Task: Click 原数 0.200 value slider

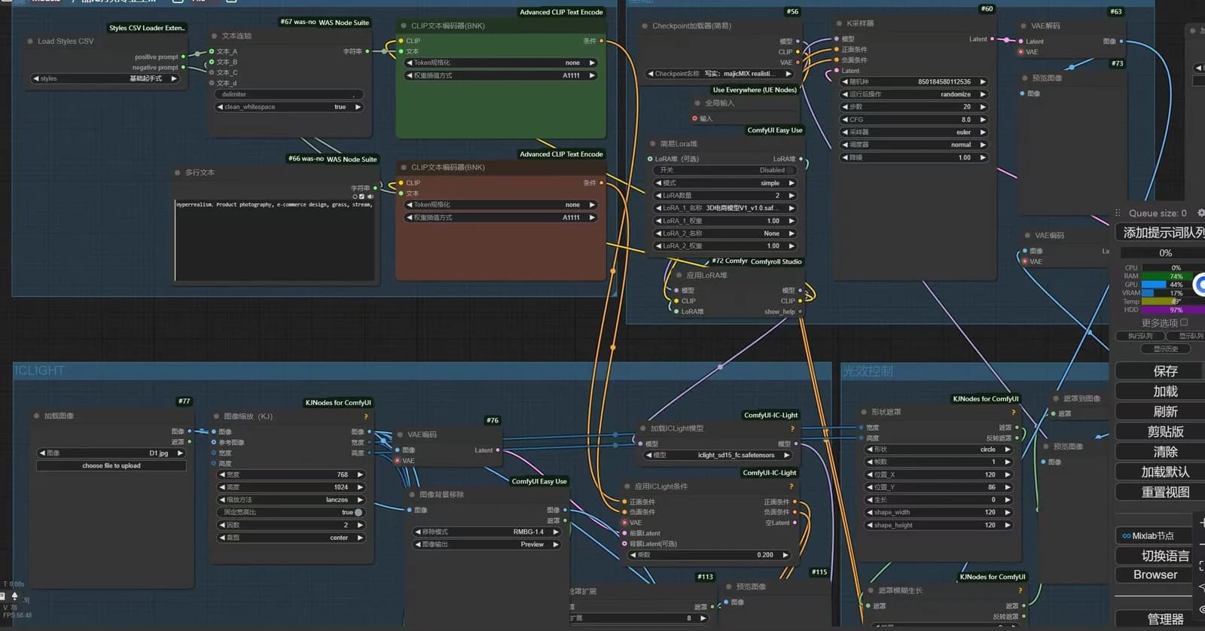Action: point(709,555)
